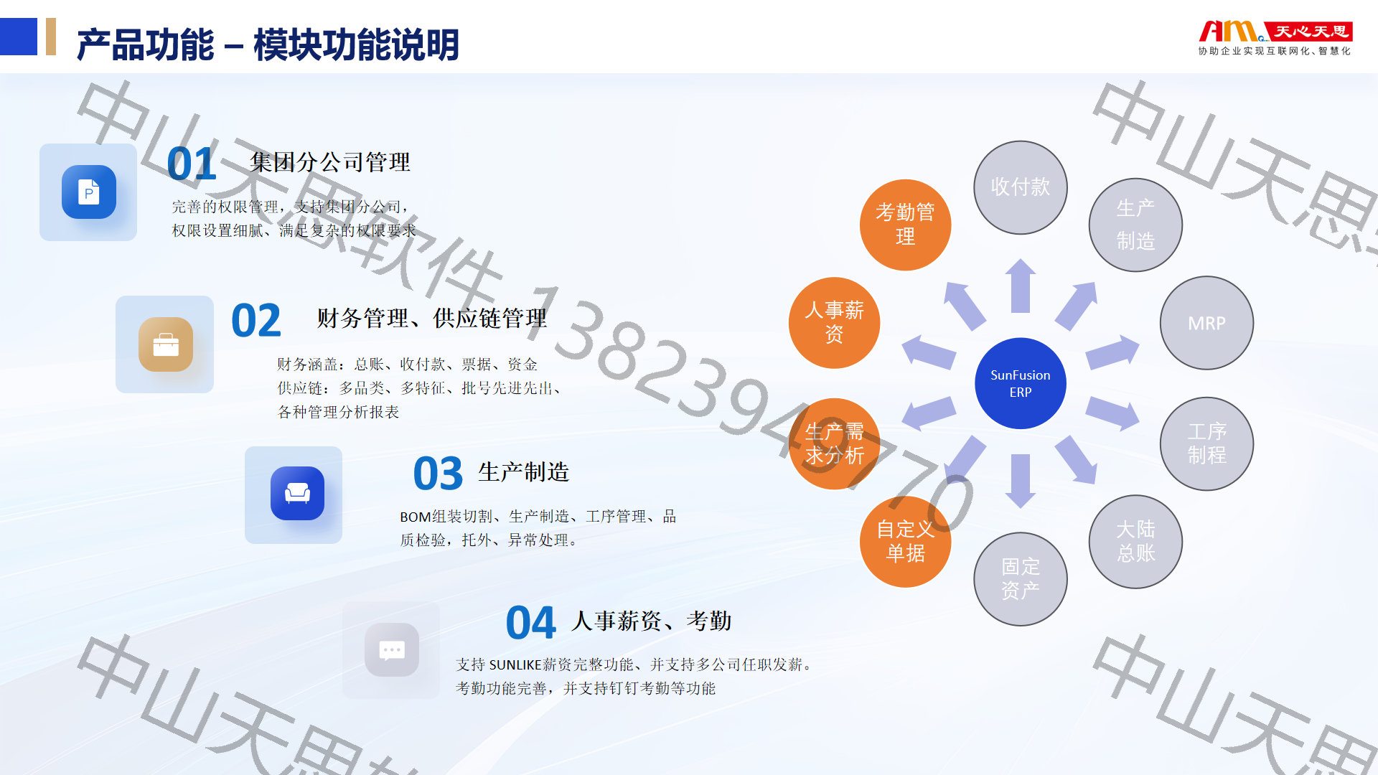Screen dimensions: 1378x775
Task: Click the 生产制造 heading beside 03
Action: pos(523,472)
